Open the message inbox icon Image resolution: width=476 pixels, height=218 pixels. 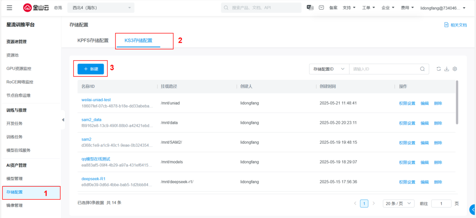click(321, 8)
